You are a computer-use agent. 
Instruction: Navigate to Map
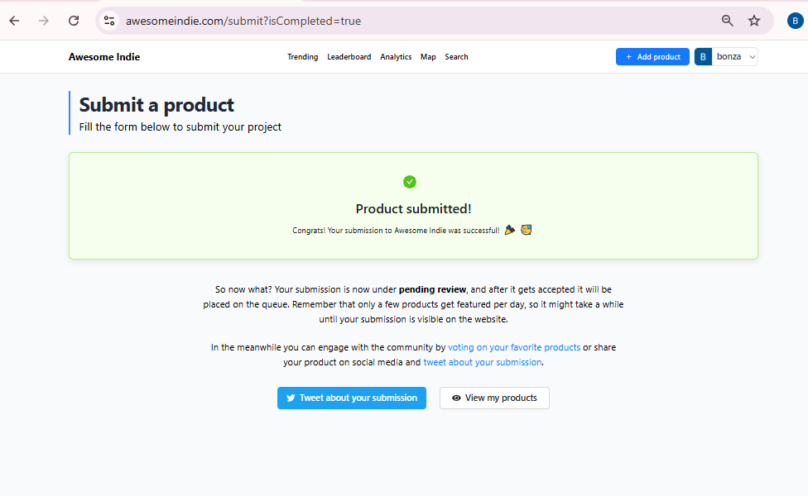pyautogui.click(x=428, y=57)
